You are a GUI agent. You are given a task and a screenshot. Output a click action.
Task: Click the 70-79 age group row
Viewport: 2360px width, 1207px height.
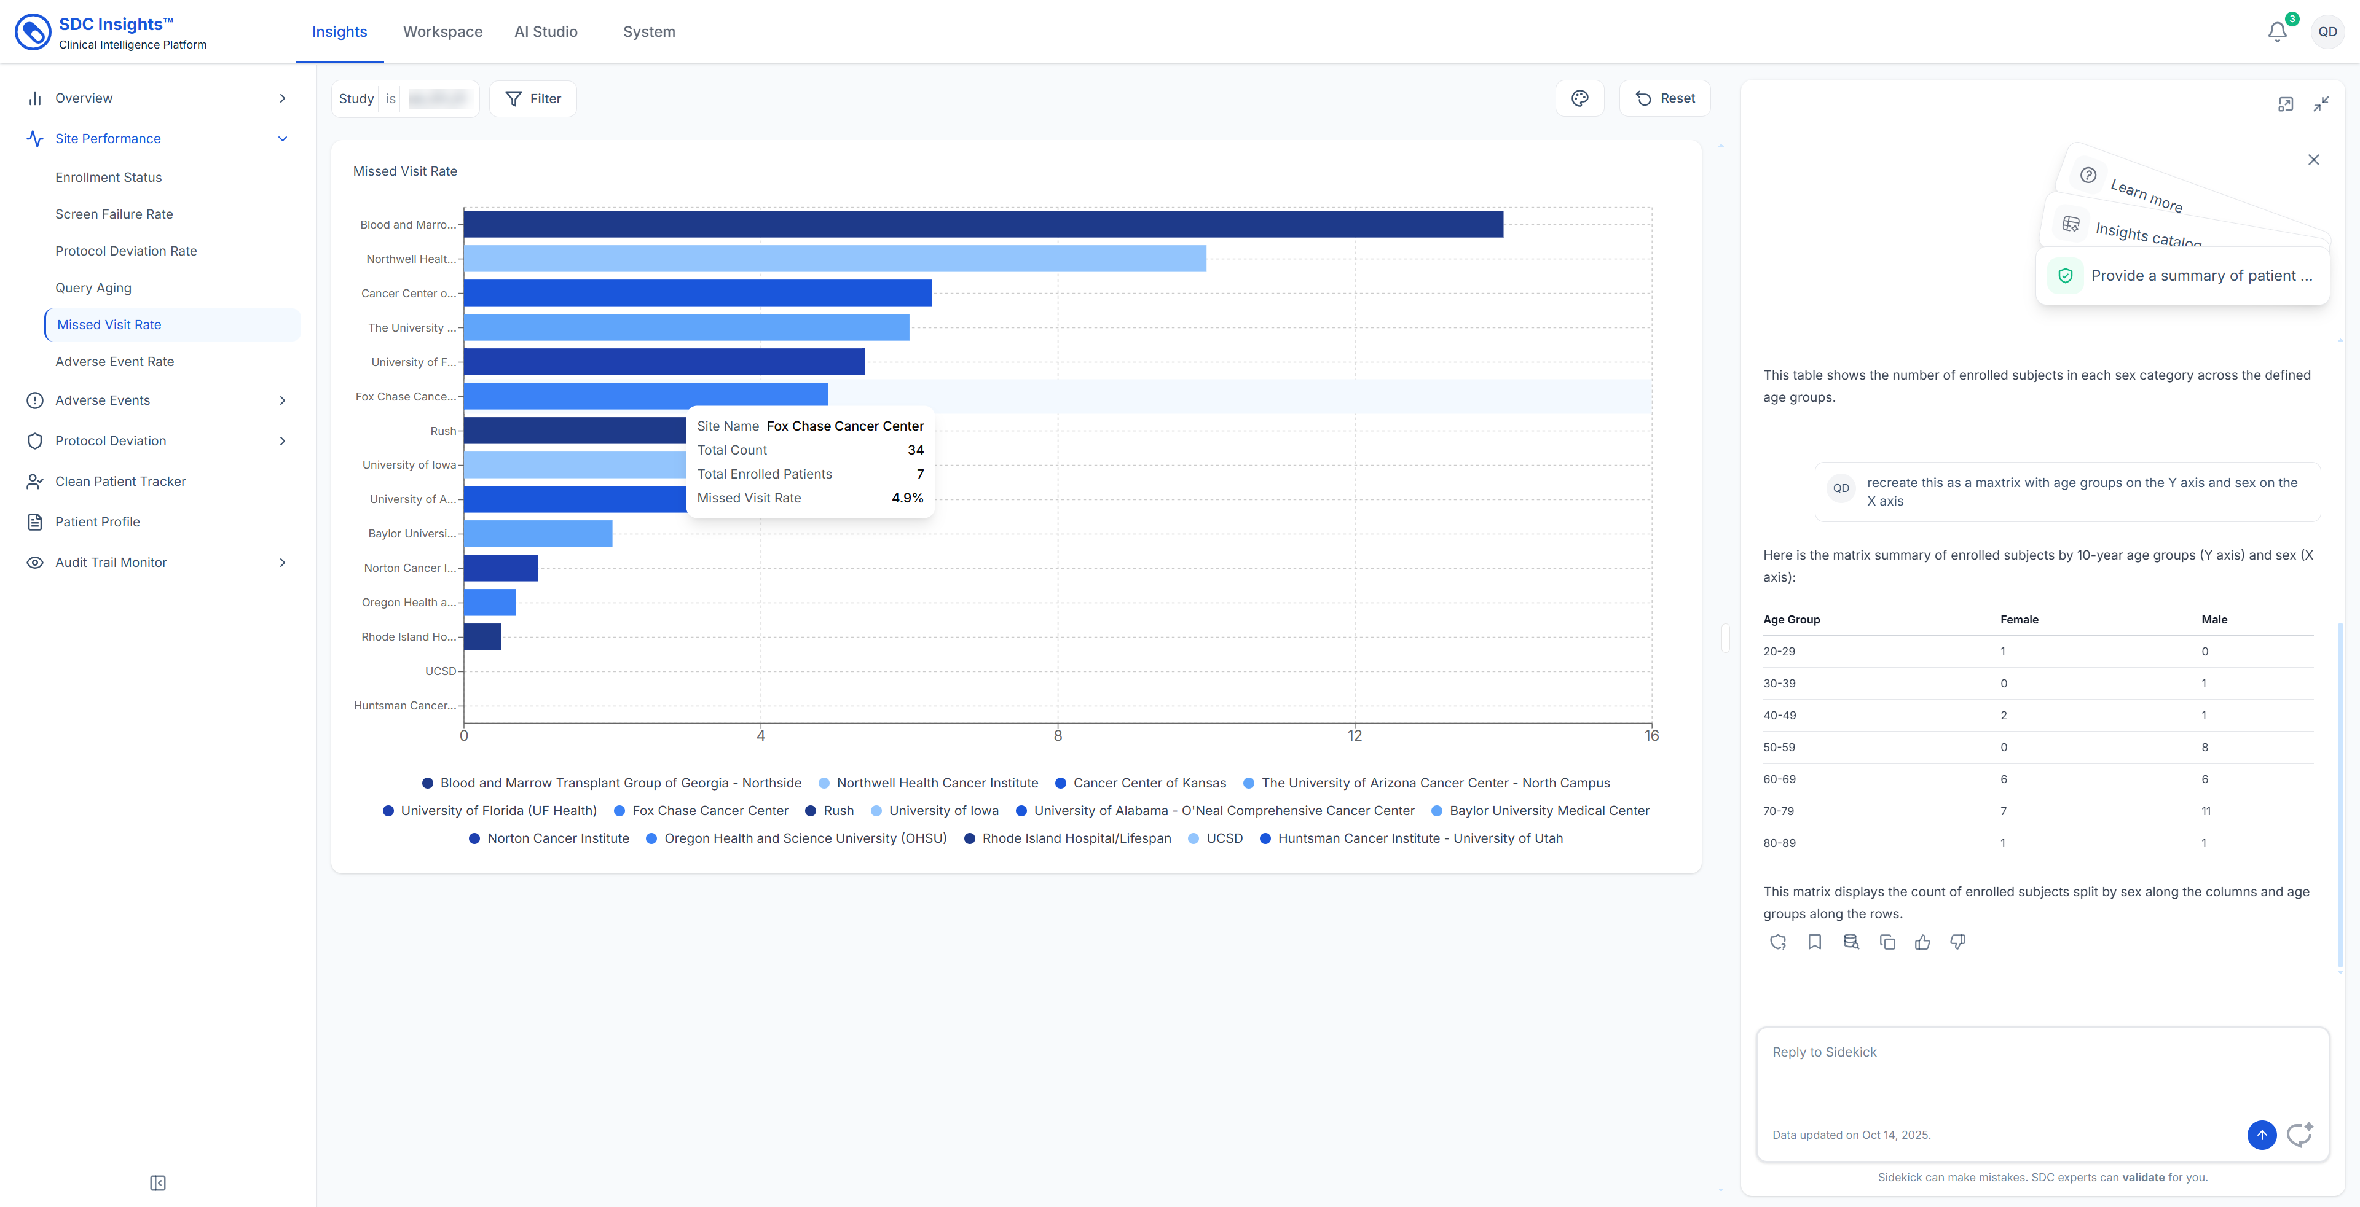2037,811
